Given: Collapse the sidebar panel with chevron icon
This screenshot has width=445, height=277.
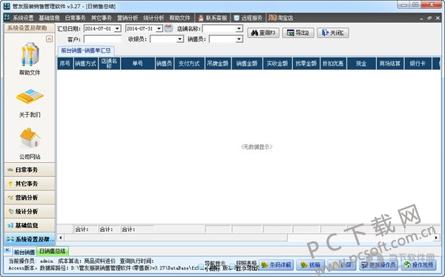Looking at the screenshot, I should (x=49, y=39).
